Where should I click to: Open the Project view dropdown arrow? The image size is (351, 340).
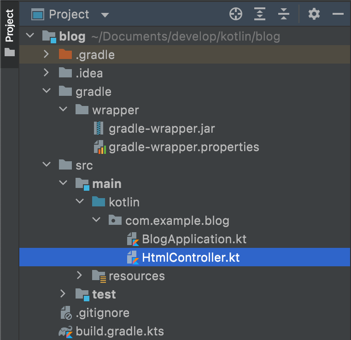point(105,15)
